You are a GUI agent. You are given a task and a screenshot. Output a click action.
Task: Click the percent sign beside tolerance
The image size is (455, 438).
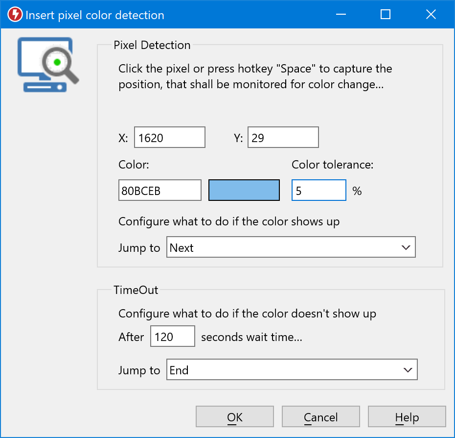(357, 191)
